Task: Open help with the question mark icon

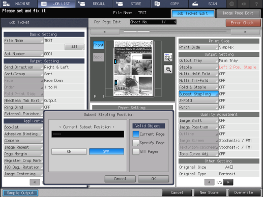Action: coord(256,4)
